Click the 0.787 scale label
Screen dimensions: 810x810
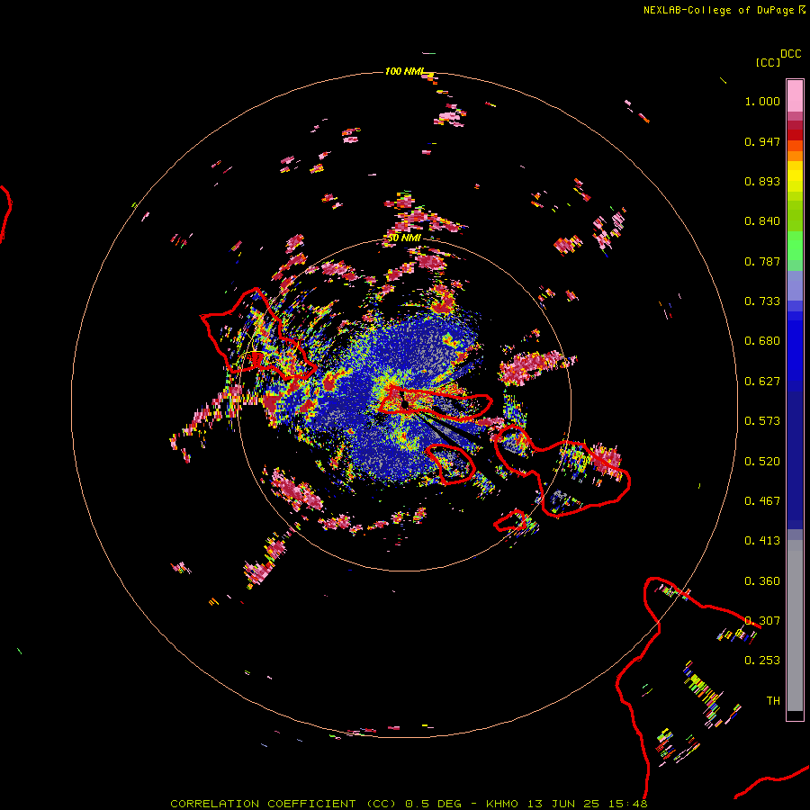(762, 261)
